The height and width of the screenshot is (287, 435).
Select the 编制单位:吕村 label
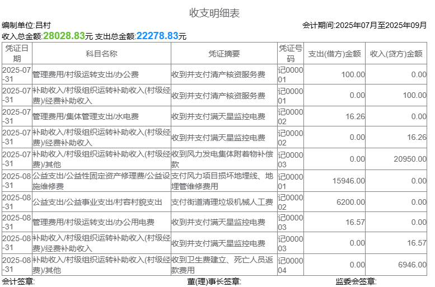click(26, 25)
